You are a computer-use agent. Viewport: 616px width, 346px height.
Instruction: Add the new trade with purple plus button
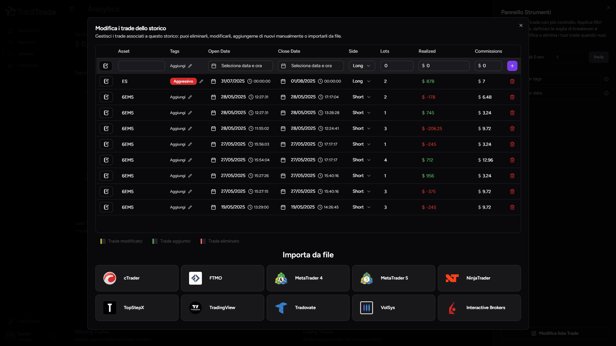pos(512,66)
